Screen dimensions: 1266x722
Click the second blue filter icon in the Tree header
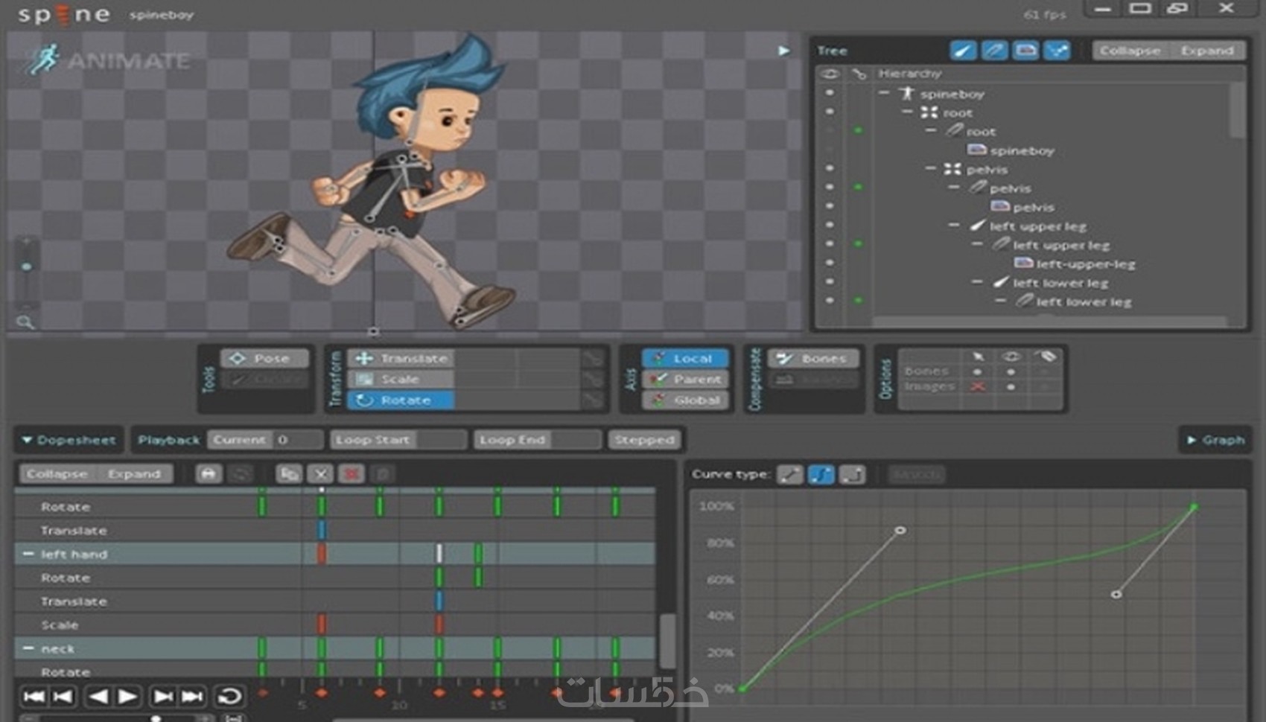pos(994,50)
